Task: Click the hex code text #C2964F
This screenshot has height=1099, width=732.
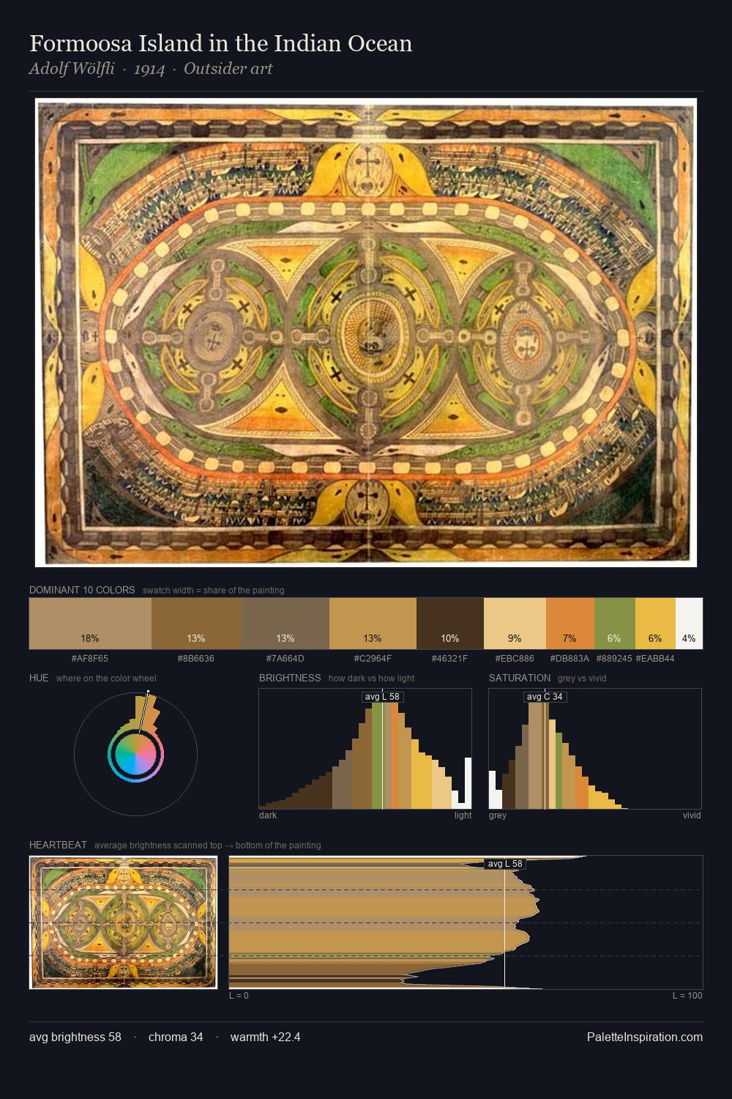Action: (373, 659)
